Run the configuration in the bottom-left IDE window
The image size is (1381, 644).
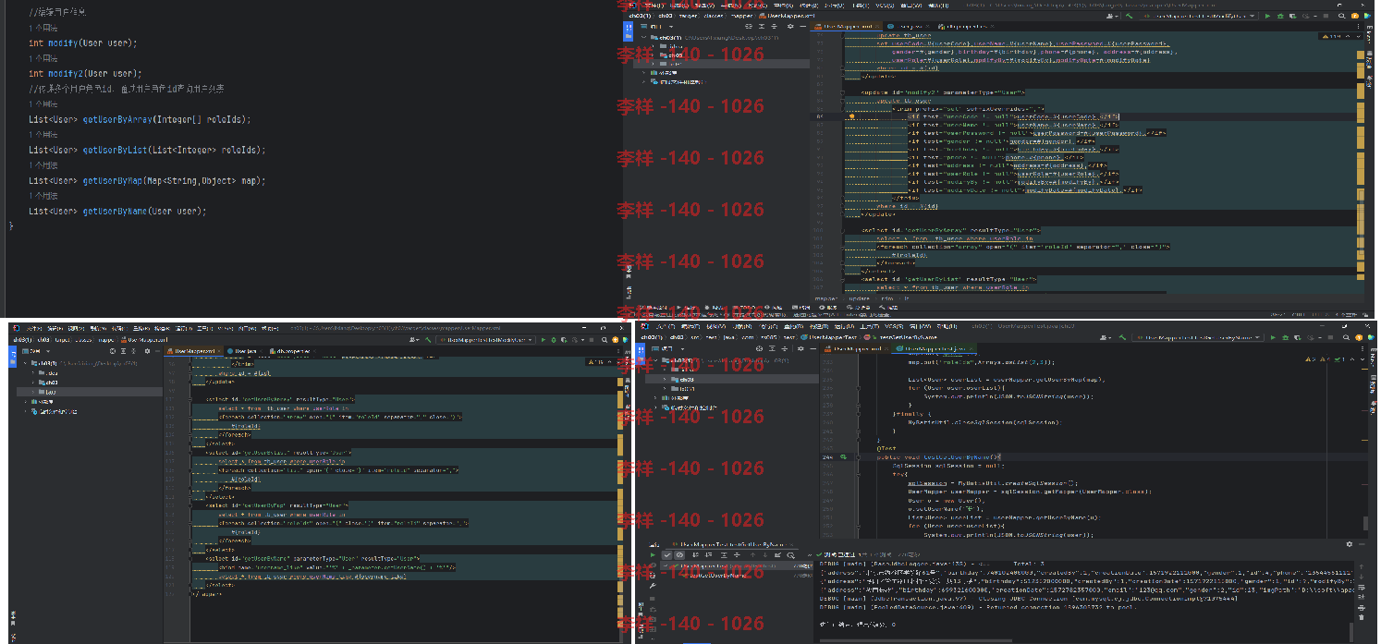tap(544, 340)
